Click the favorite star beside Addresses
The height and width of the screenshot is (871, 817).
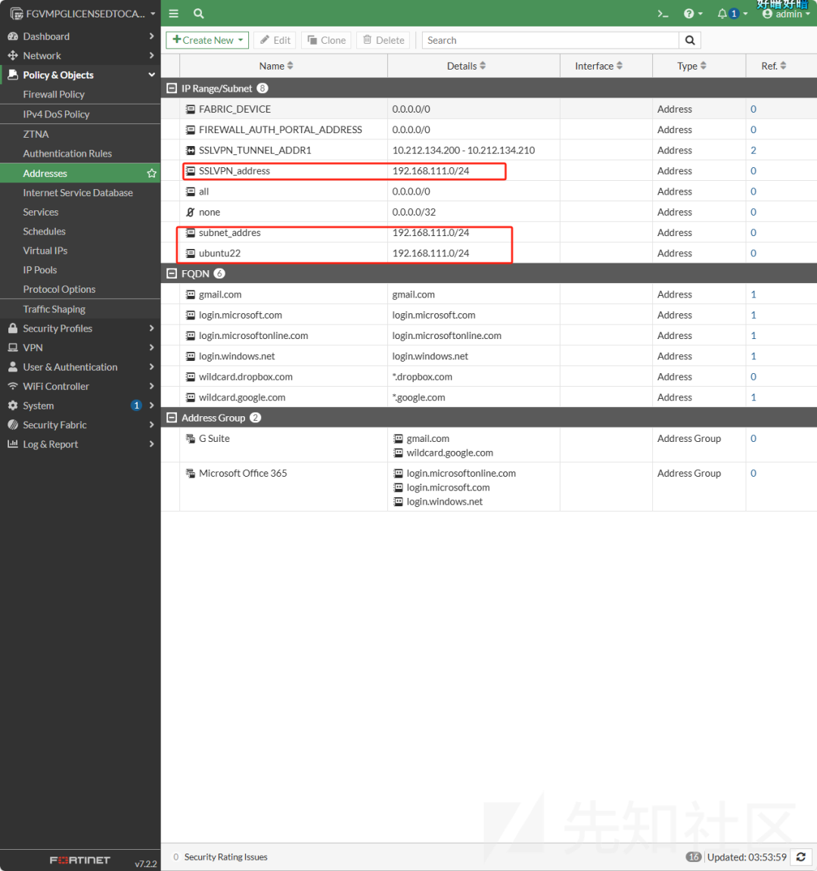(x=151, y=173)
